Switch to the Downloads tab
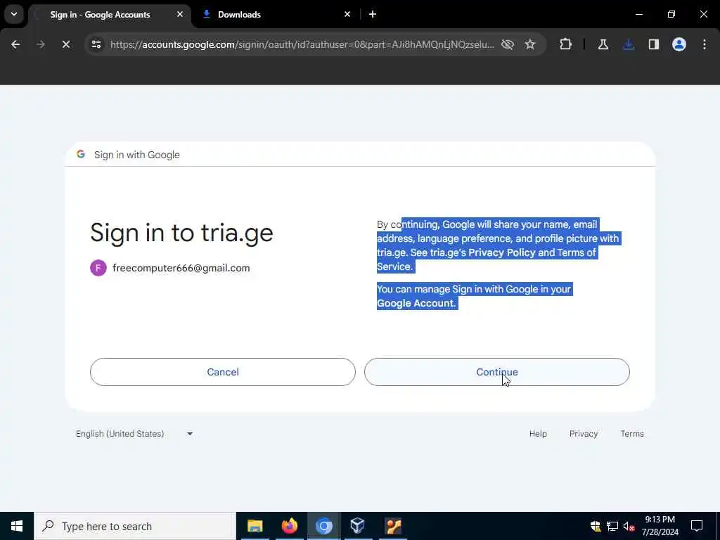The height and width of the screenshot is (540, 720). coord(276,14)
